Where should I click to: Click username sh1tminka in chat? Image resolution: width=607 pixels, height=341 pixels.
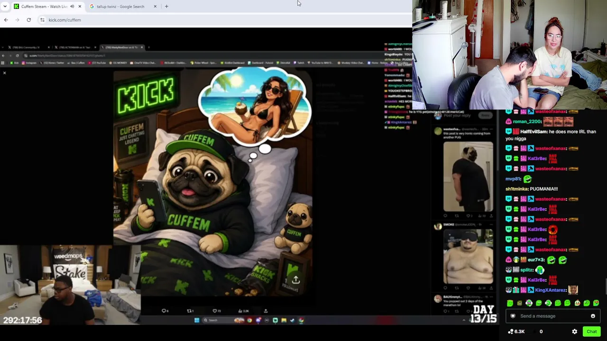[516, 189]
